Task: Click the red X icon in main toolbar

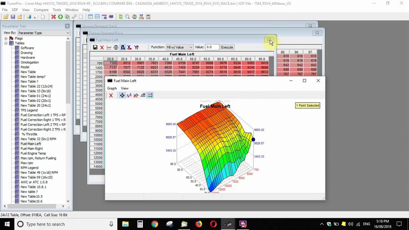Action: (x=53, y=17)
